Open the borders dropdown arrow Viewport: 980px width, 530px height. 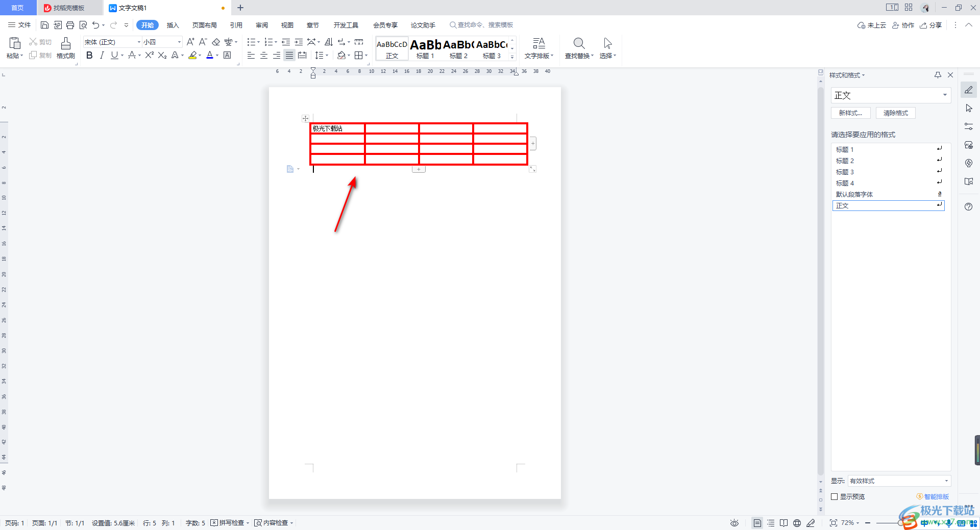(x=366, y=55)
